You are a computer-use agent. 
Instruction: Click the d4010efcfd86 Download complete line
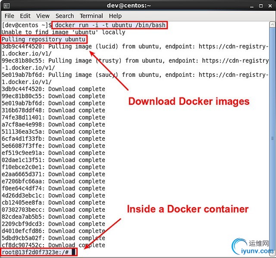click(x=53, y=231)
